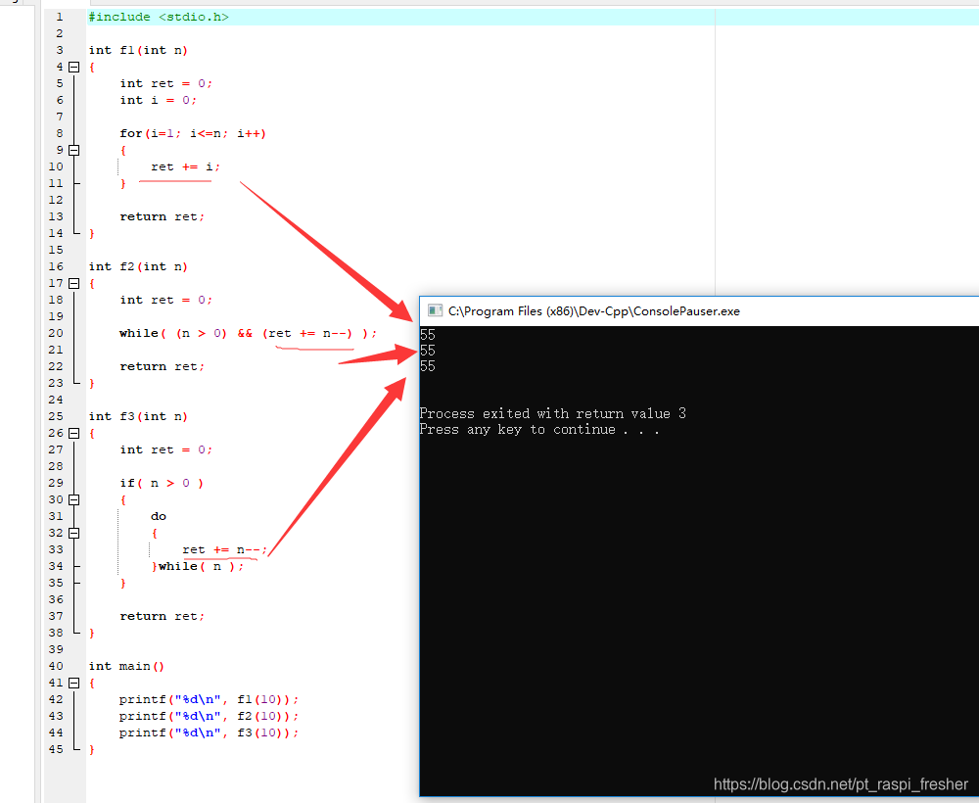Image resolution: width=979 pixels, height=803 pixels.
Task: Collapse the if block fold at line 30
Action: pos(73,499)
